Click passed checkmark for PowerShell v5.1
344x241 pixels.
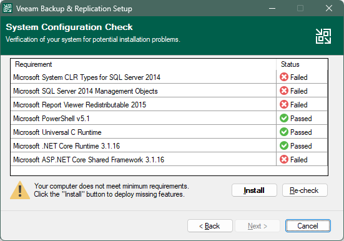coord(284,118)
